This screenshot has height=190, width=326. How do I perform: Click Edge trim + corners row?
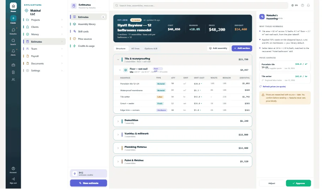pos(182,110)
